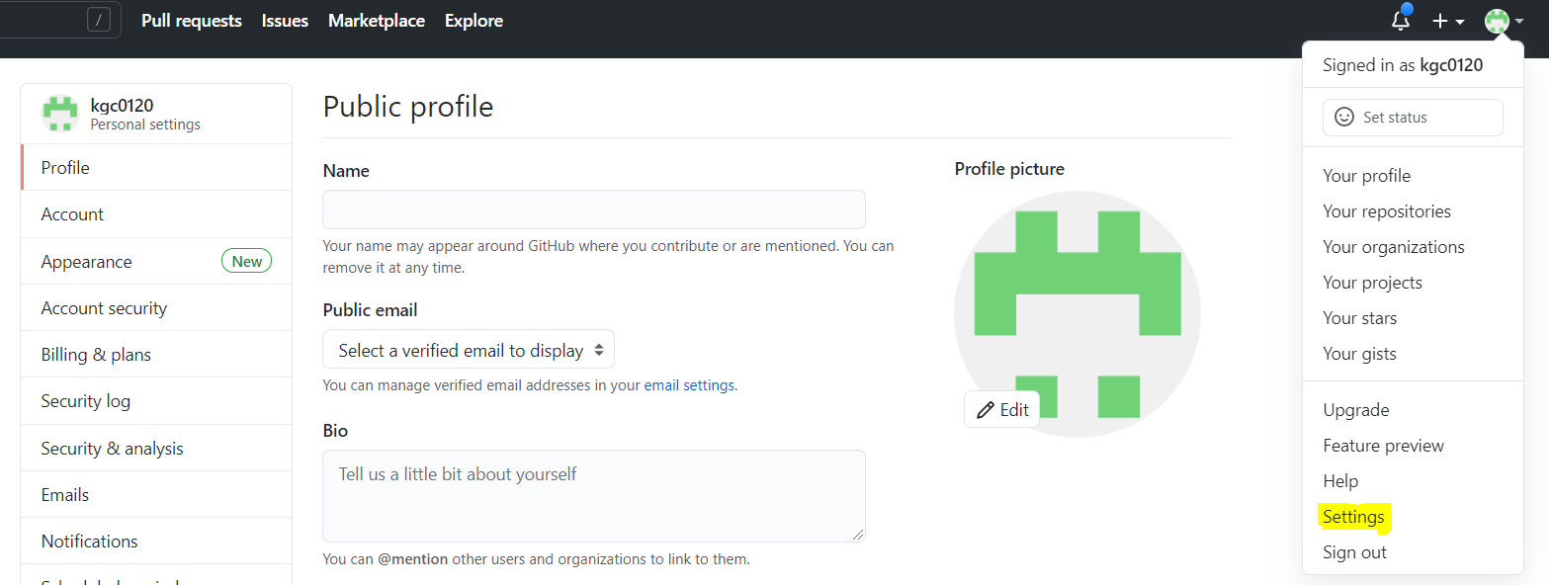Choose Your repositories from user menu
The image size is (1549, 585).
(x=1413, y=210)
